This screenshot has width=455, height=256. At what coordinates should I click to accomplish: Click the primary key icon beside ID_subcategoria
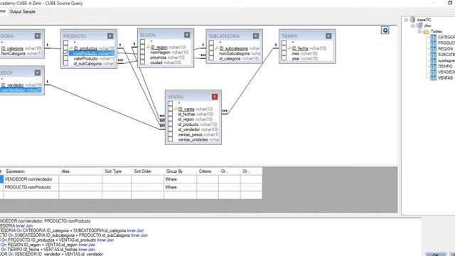[216, 48]
